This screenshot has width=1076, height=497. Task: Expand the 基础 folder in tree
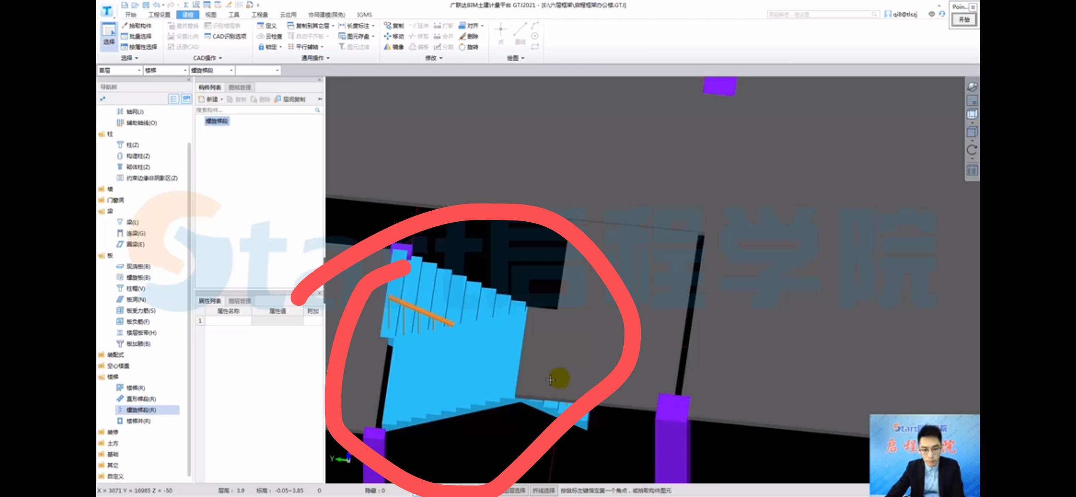[x=102, y=454]
